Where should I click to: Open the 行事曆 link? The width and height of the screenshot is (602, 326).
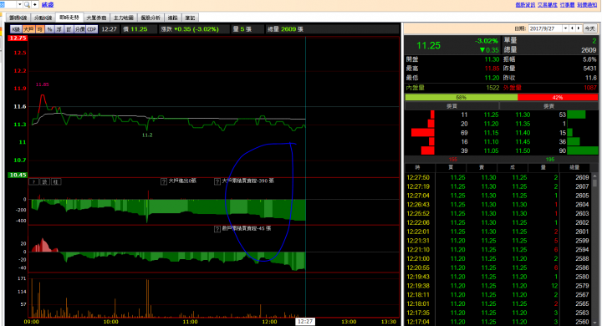point(567,5)
